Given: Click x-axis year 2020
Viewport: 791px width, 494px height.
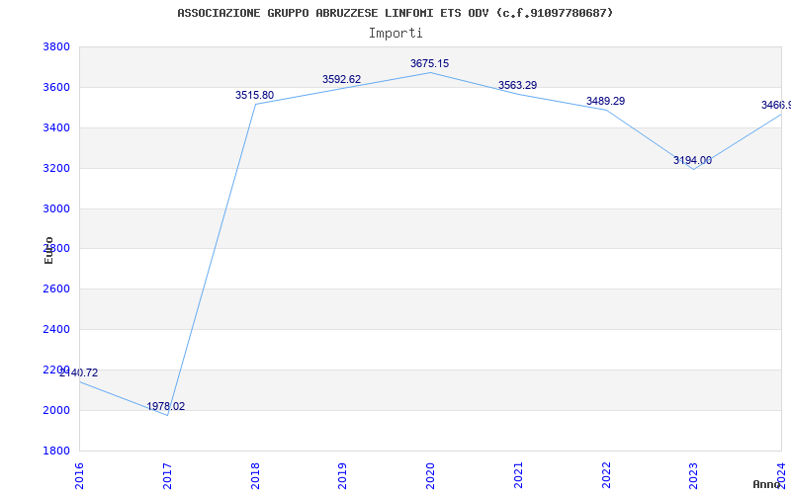Looking at the screenshot, I should click(430, 475).
